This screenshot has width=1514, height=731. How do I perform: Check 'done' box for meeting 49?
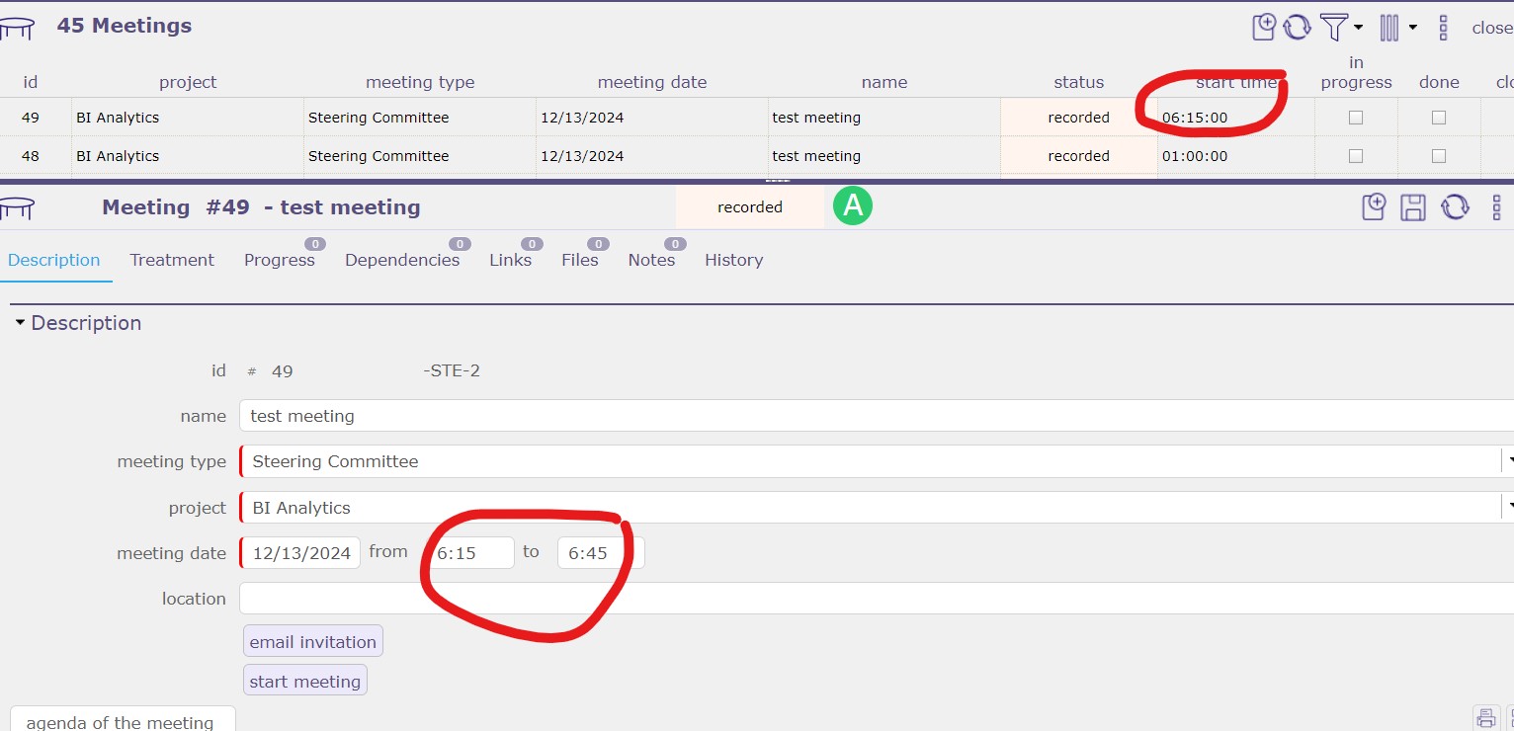click(1439, 118)
